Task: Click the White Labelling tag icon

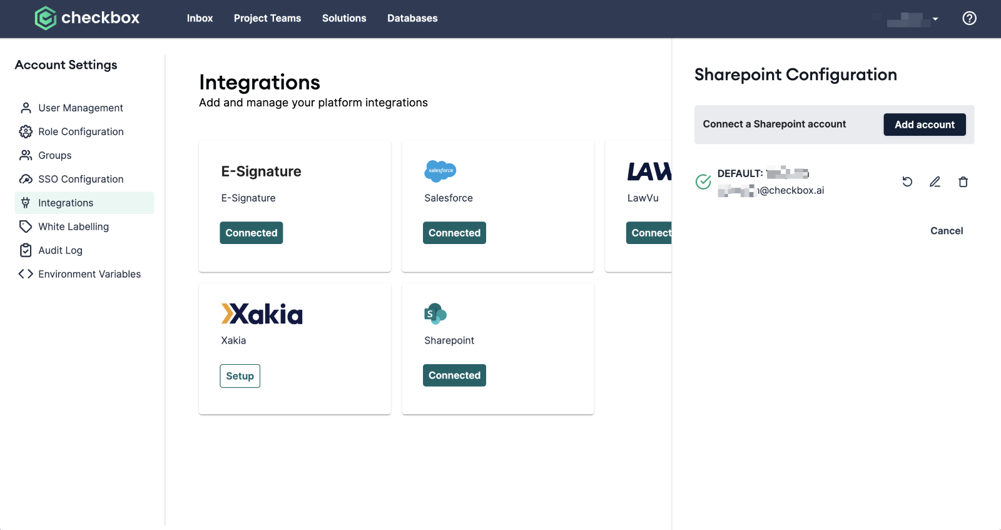Action: [x=26, y=227]
